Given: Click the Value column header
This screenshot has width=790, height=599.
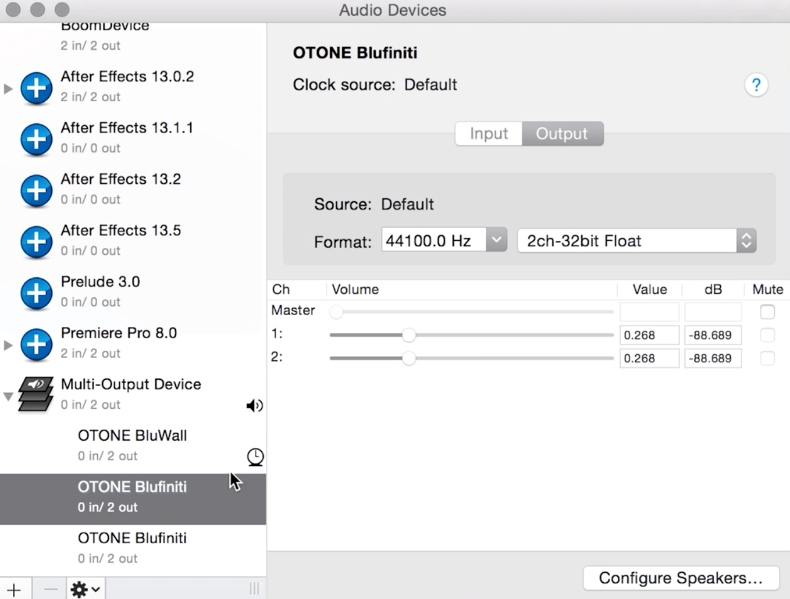Looking at the screenshot, I should click(650, 290).
